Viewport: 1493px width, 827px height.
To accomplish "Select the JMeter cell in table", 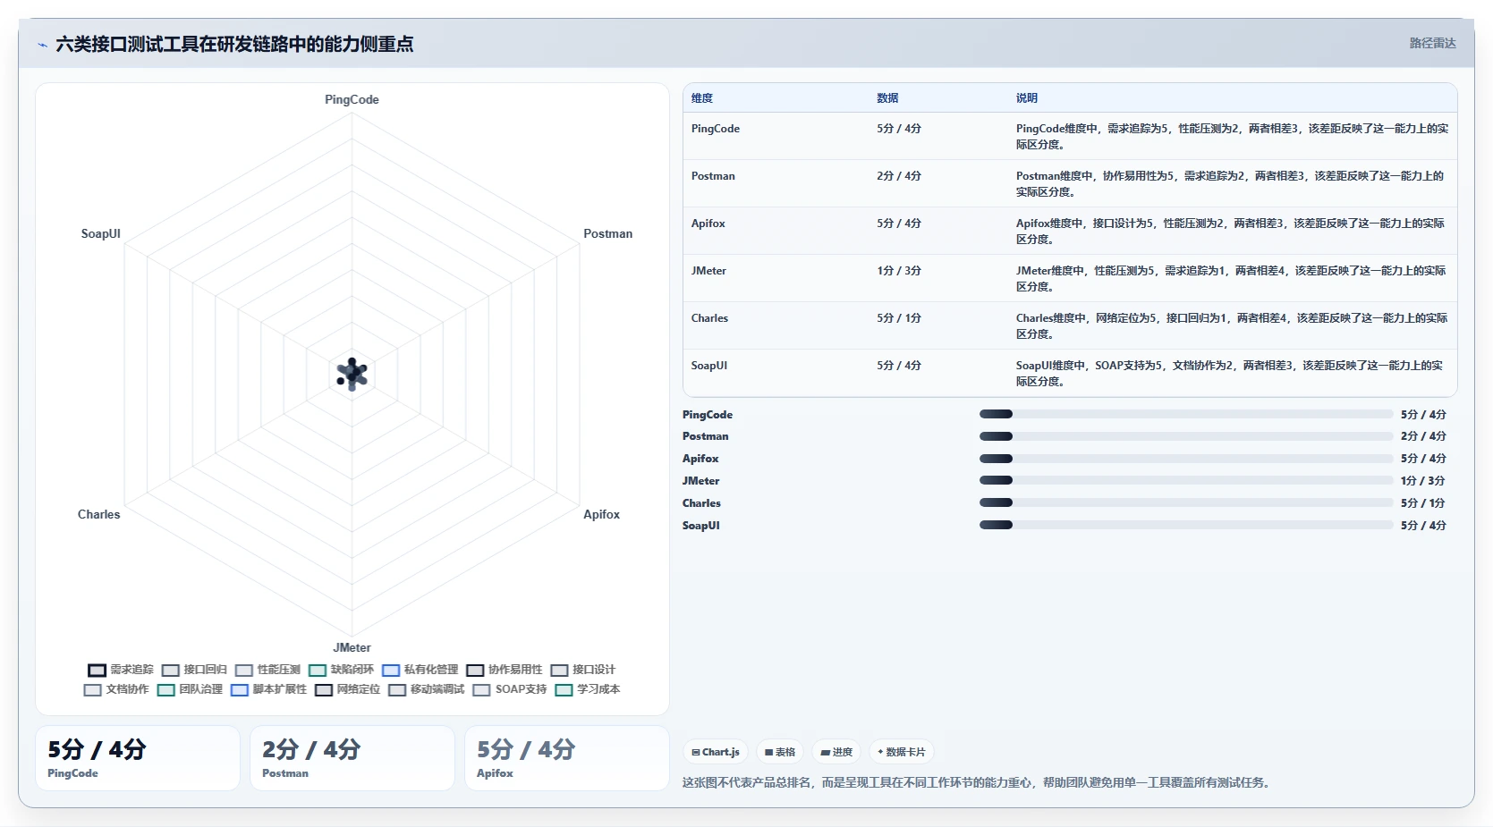I will tap(708, 271).
